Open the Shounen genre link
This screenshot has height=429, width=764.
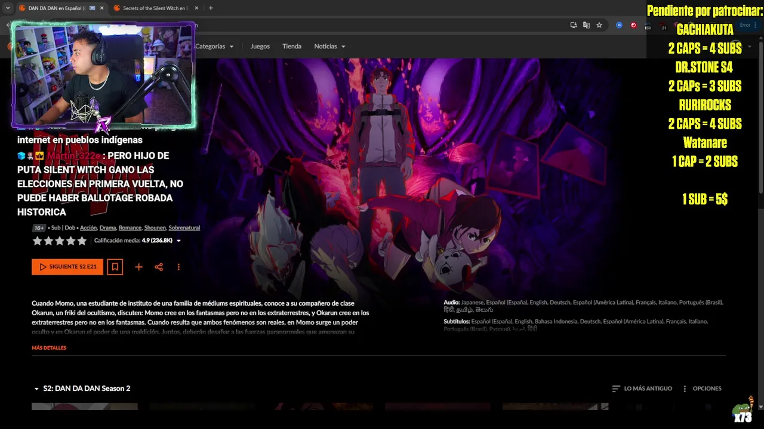(x=155, y=228)
